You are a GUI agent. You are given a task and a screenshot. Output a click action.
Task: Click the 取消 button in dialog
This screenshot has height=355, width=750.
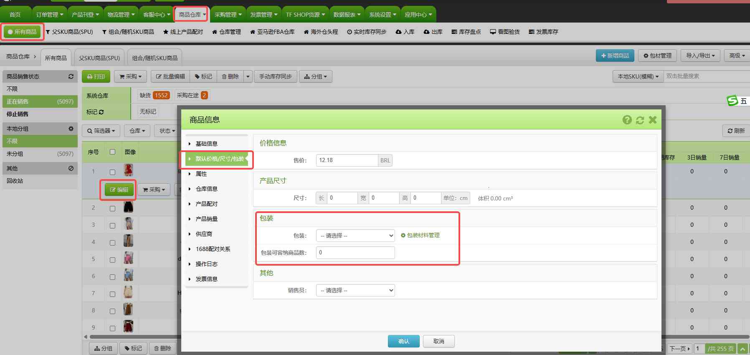pyautogui.click(x=438, y=341)
